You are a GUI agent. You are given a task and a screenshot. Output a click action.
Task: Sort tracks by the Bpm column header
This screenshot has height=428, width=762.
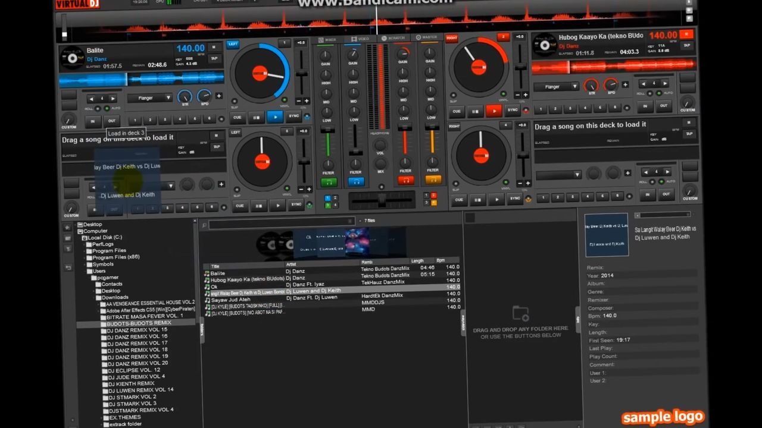441,260
